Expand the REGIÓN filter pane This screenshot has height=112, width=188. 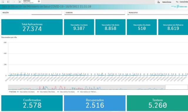point(31,13)
